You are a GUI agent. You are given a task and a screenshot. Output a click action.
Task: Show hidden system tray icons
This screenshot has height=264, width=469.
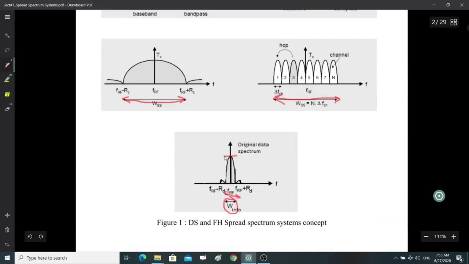pyautogui.click(x=395, y=258)
